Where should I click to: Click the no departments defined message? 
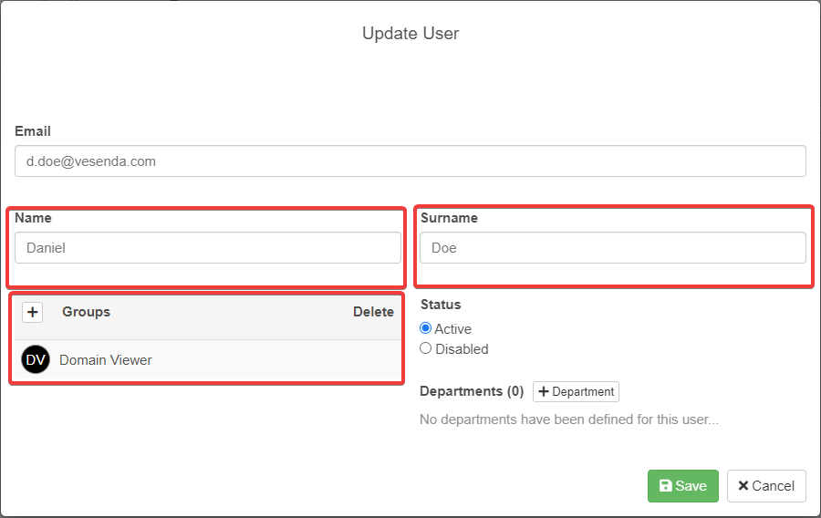pos(568,420)
